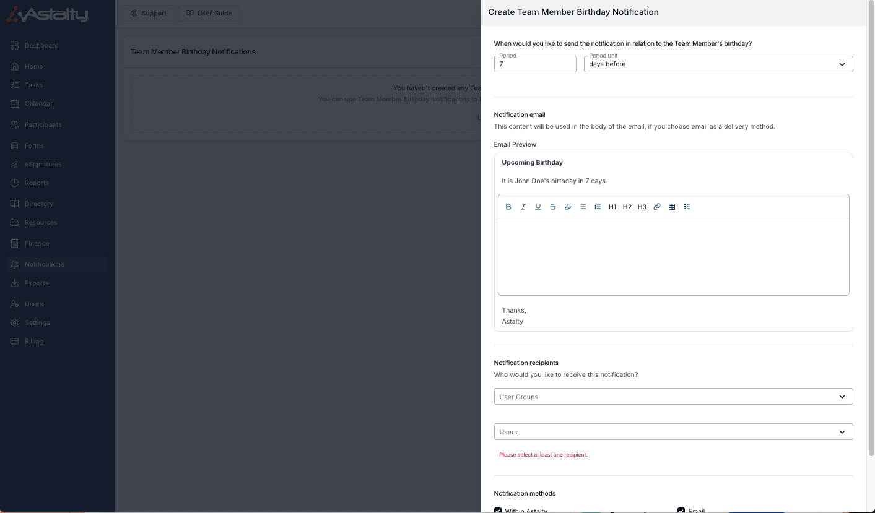Image resolution: width=875 pixels, height=513 pixels.
Task: Toggle bold formatting in email editor
Action: (x=508, y=207)
